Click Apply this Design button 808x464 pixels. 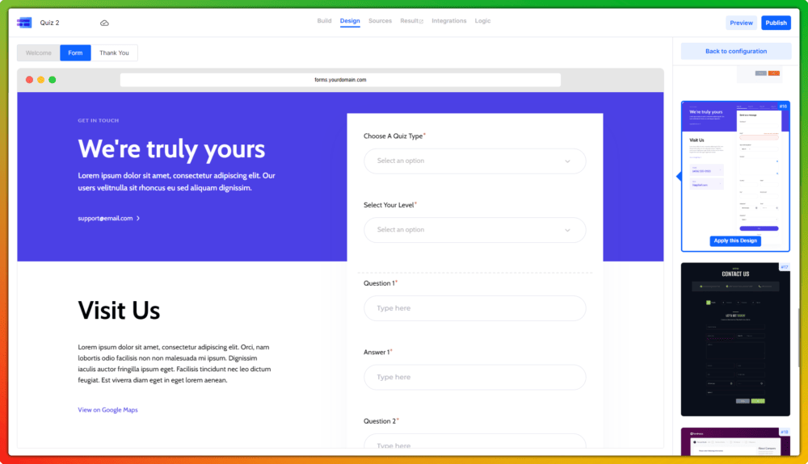pyautogui.click(x=734, y=240)
